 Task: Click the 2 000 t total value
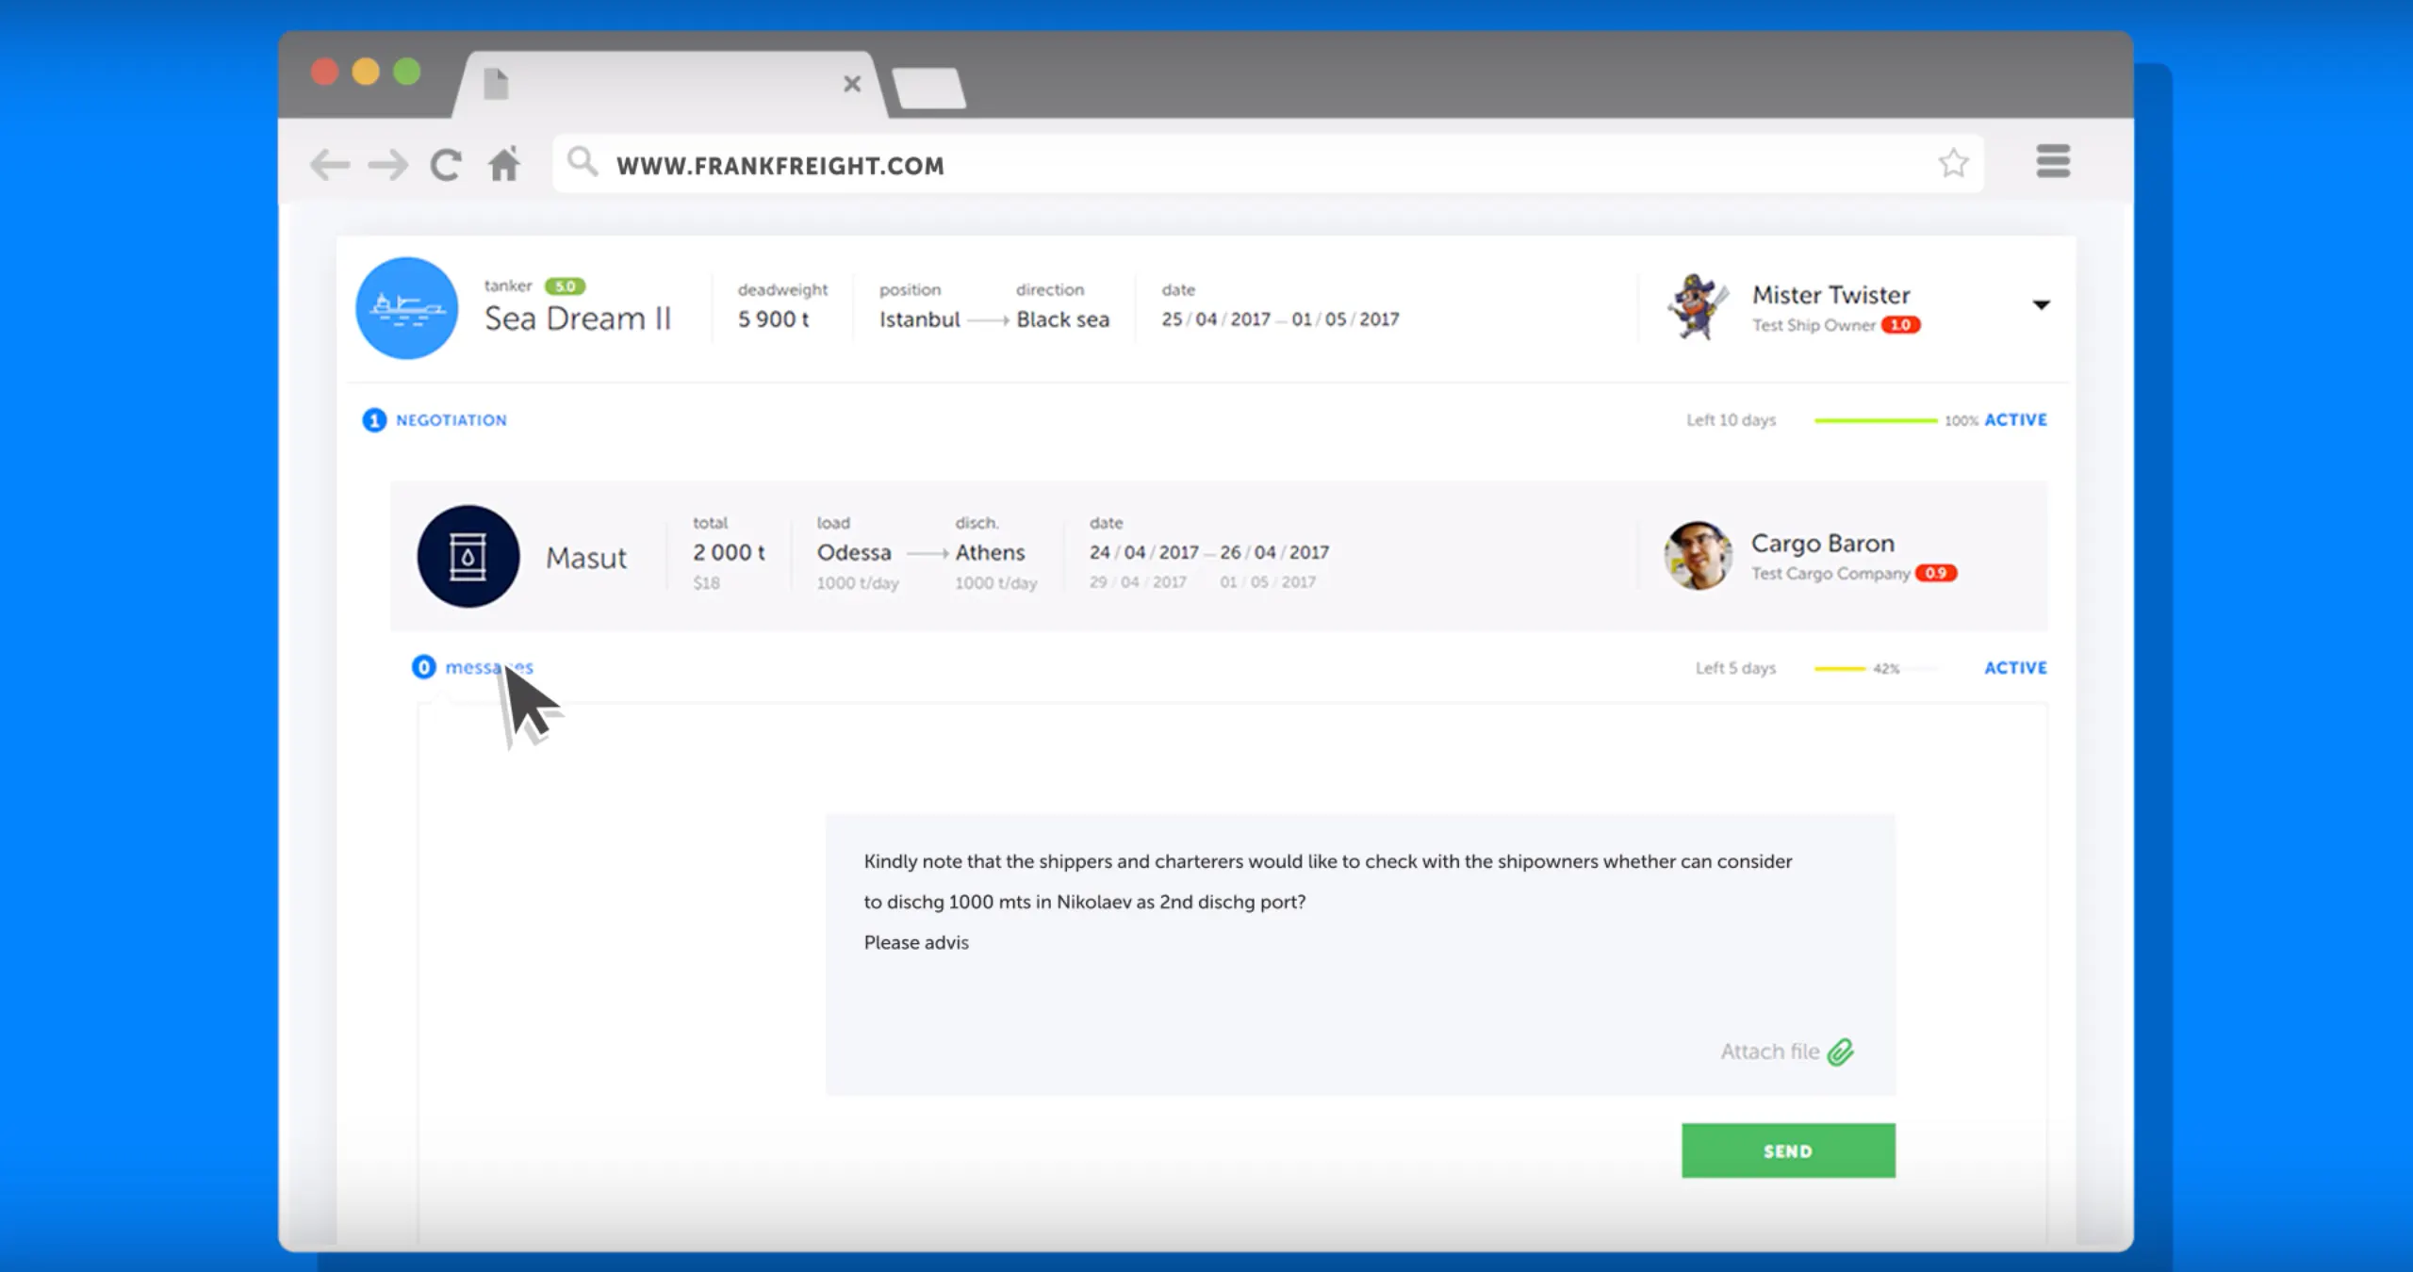point(729,552)
